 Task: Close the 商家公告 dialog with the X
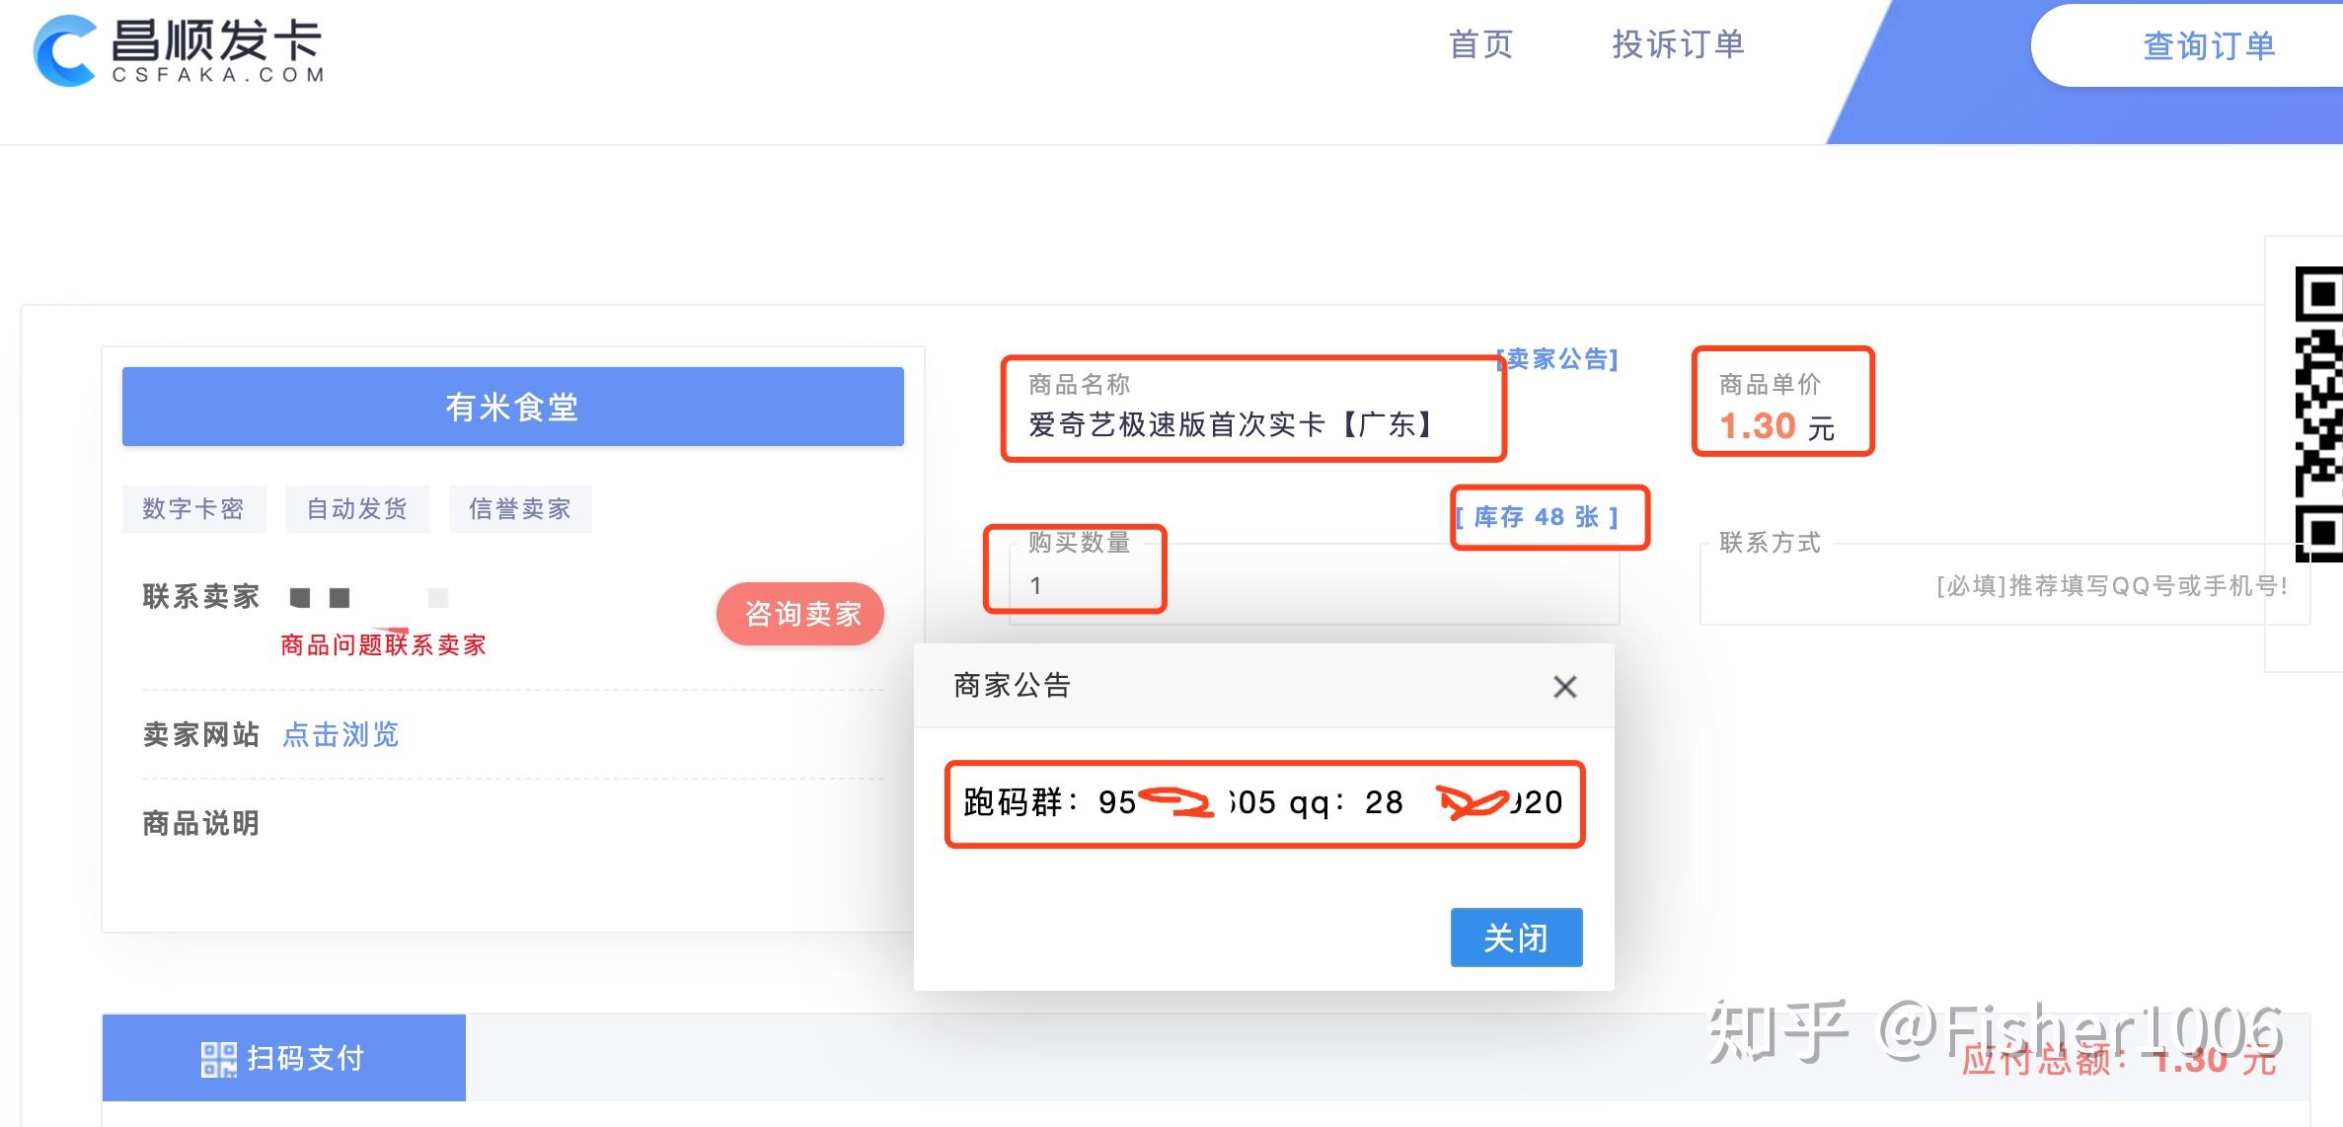point(1564,686)
